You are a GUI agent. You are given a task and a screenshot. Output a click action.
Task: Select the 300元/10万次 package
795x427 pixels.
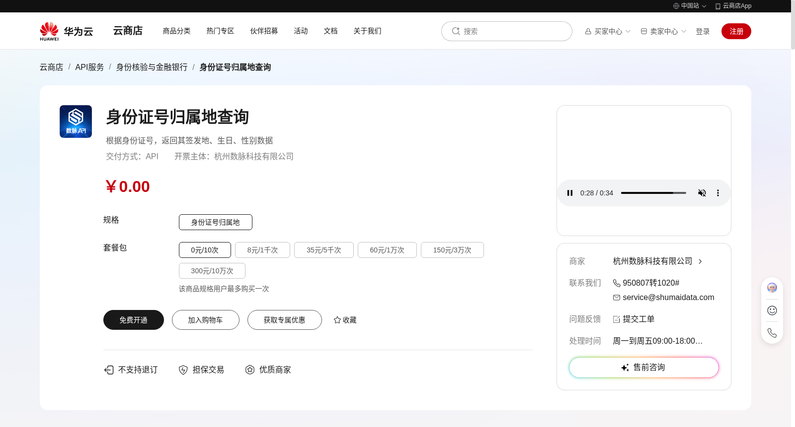212,271
